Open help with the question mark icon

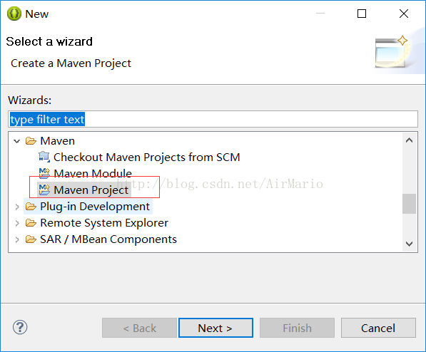[20, 327]
